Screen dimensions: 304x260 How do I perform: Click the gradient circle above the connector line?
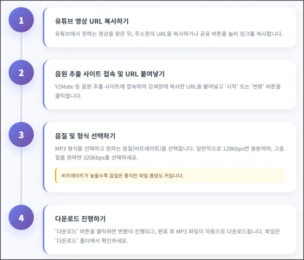pos(21,20)
